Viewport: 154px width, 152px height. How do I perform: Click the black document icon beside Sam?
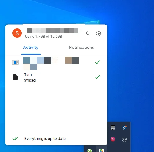(x=15, y=77)
